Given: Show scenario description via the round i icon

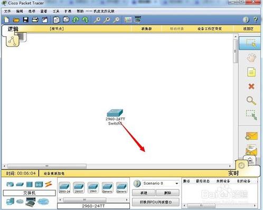Looking at the screenshot, I should [137, 184].
